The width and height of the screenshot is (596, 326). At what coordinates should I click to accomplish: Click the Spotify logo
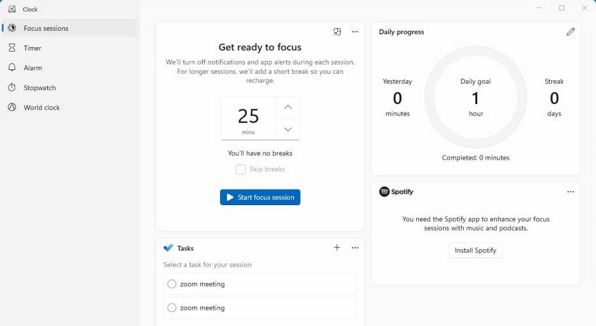tap(384, 192)
